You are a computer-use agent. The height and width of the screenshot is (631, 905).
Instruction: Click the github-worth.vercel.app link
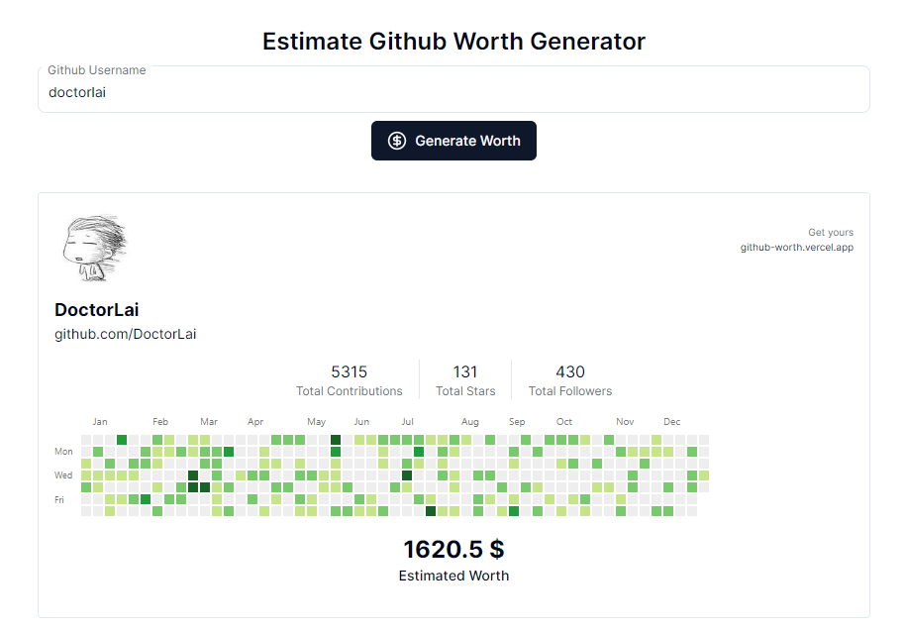796,247
